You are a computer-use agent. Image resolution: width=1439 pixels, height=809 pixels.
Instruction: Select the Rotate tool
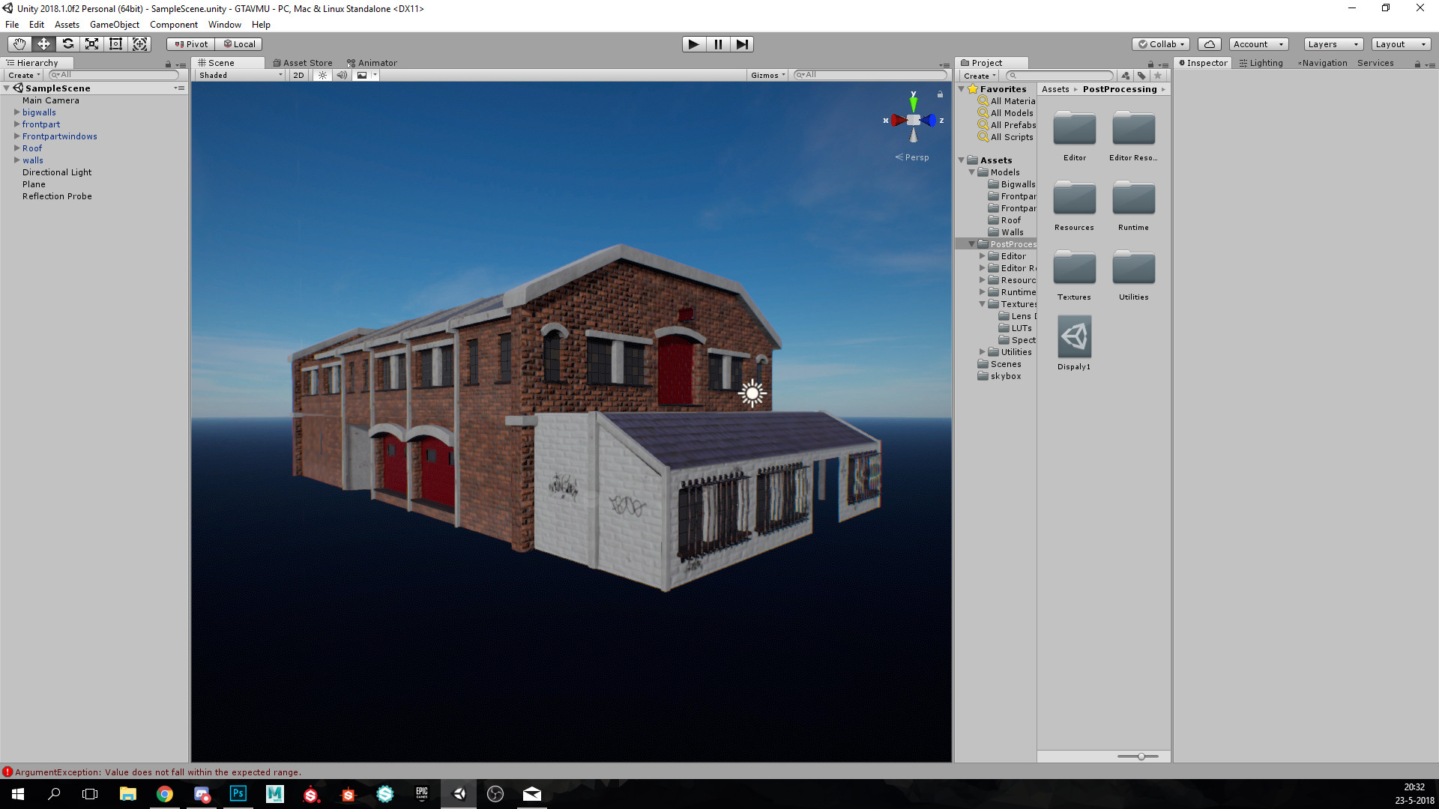[x=67, y=43]
